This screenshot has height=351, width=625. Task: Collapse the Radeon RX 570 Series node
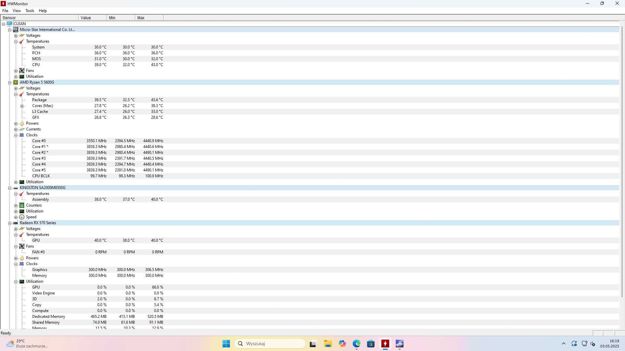10,223
